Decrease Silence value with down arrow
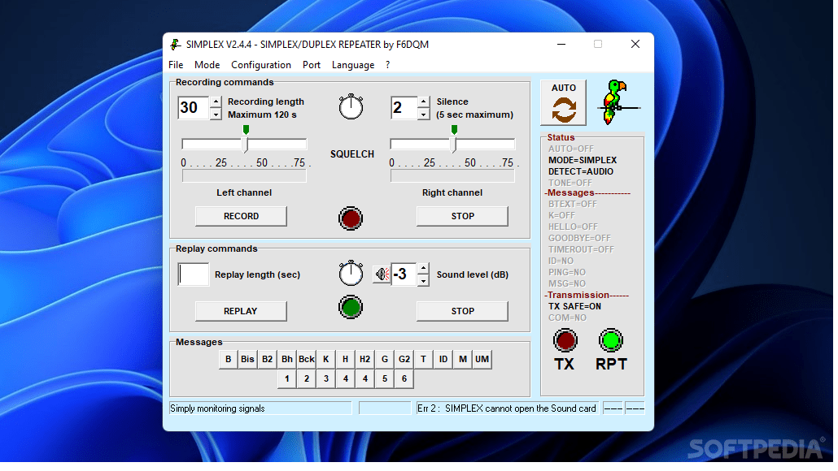 [x=423, y=115]
